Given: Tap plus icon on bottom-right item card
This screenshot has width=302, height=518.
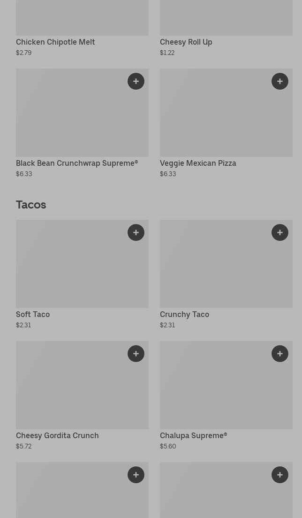Looking at the screenshot, I should [x=280, y=475].
